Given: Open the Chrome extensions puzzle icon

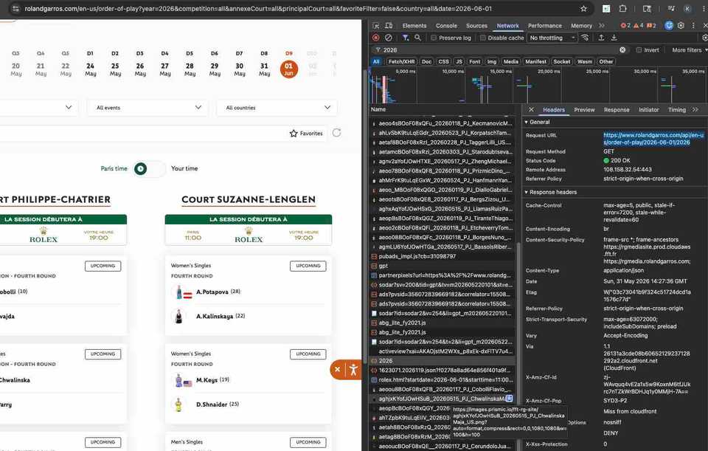Looking at the screenshot, I should point(622,9).
